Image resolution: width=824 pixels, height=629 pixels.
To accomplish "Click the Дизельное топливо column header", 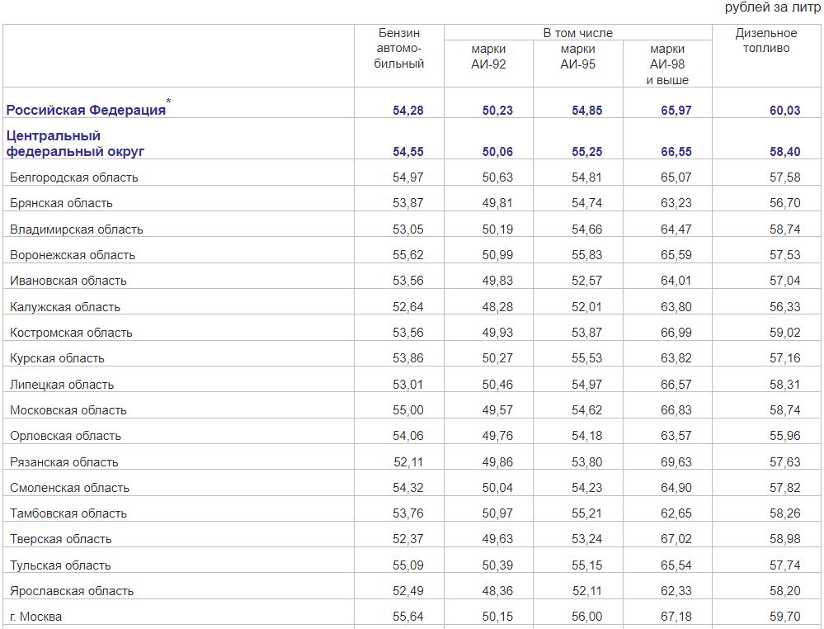I will tap(765, 40).
